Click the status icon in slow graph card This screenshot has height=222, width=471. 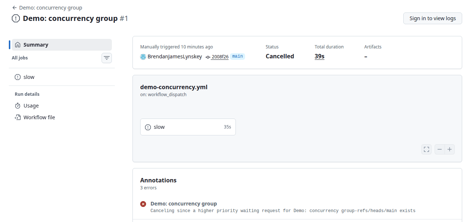click(x=148, y=127)
